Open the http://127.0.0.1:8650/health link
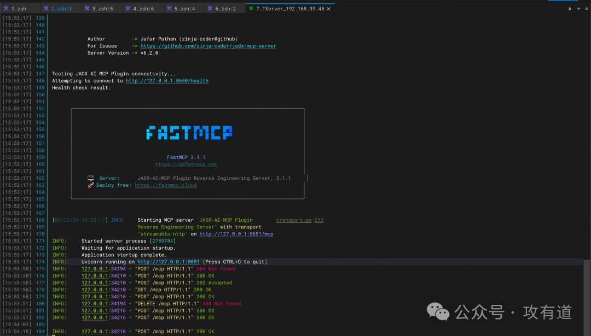 (167, 80)
